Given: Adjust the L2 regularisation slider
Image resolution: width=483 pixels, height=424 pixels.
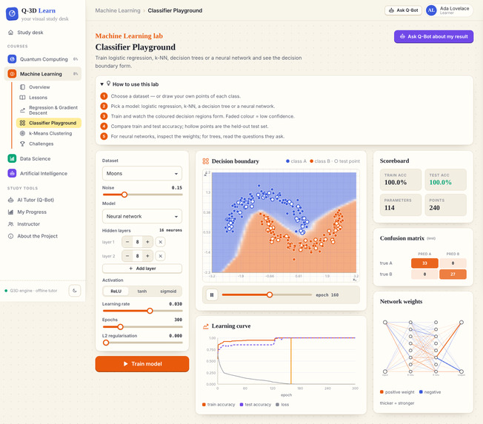Looking at the screenshot, I should (x=142, y=343).
